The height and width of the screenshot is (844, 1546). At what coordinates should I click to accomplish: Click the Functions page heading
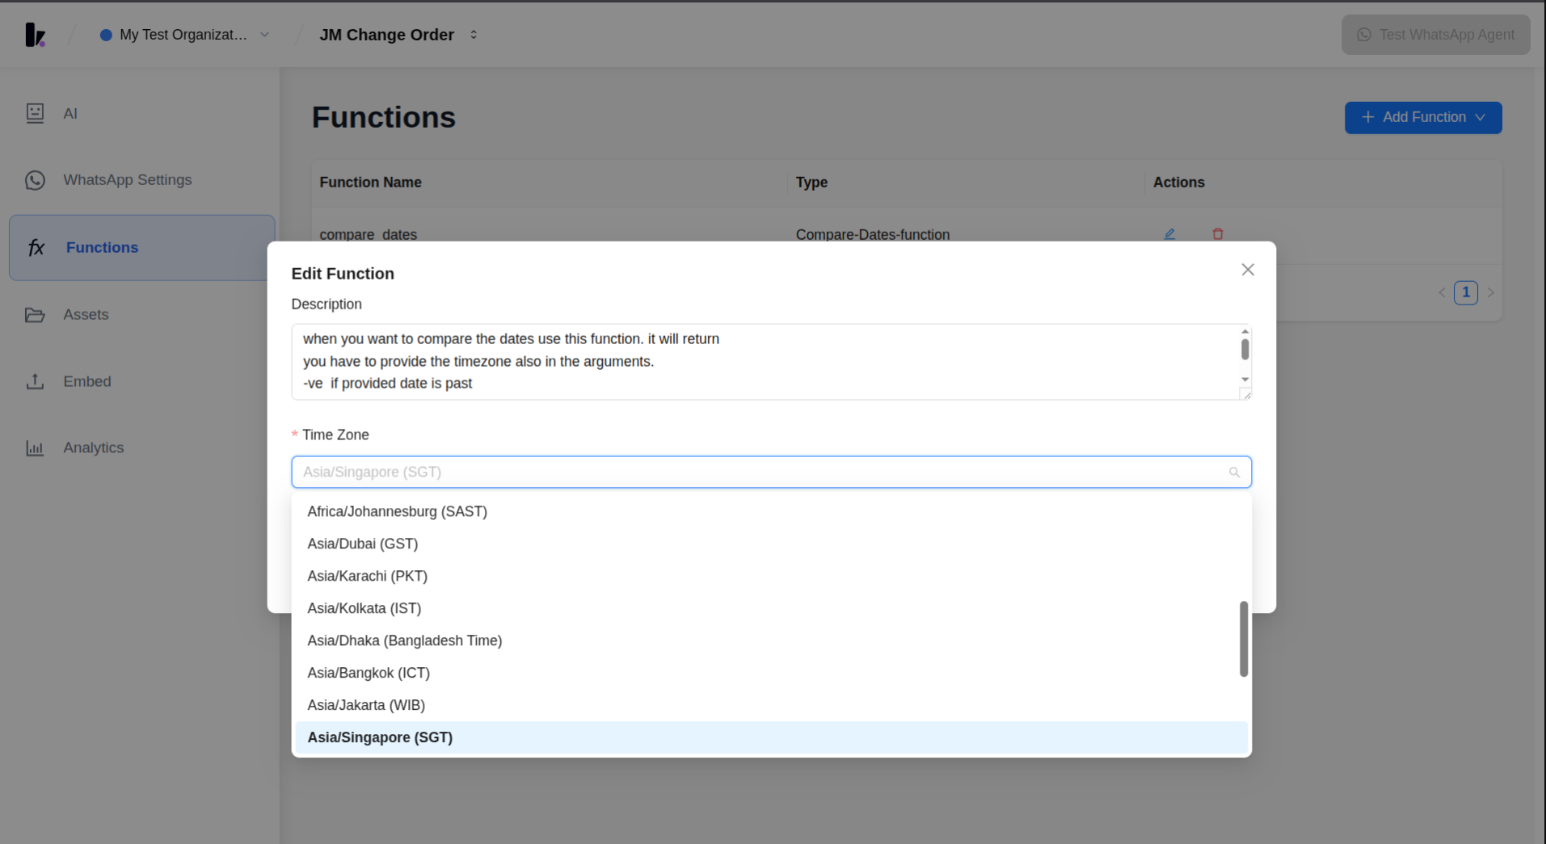point(384,118)
